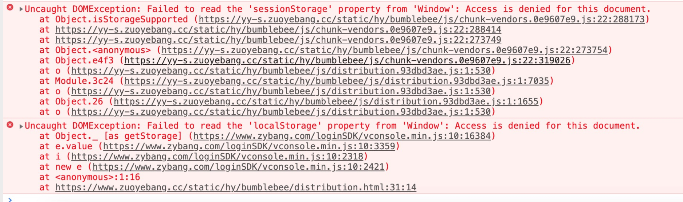
Task: Open Module.3c24 distribution.js:1:7035 link
Action: (x=337, y=81)
